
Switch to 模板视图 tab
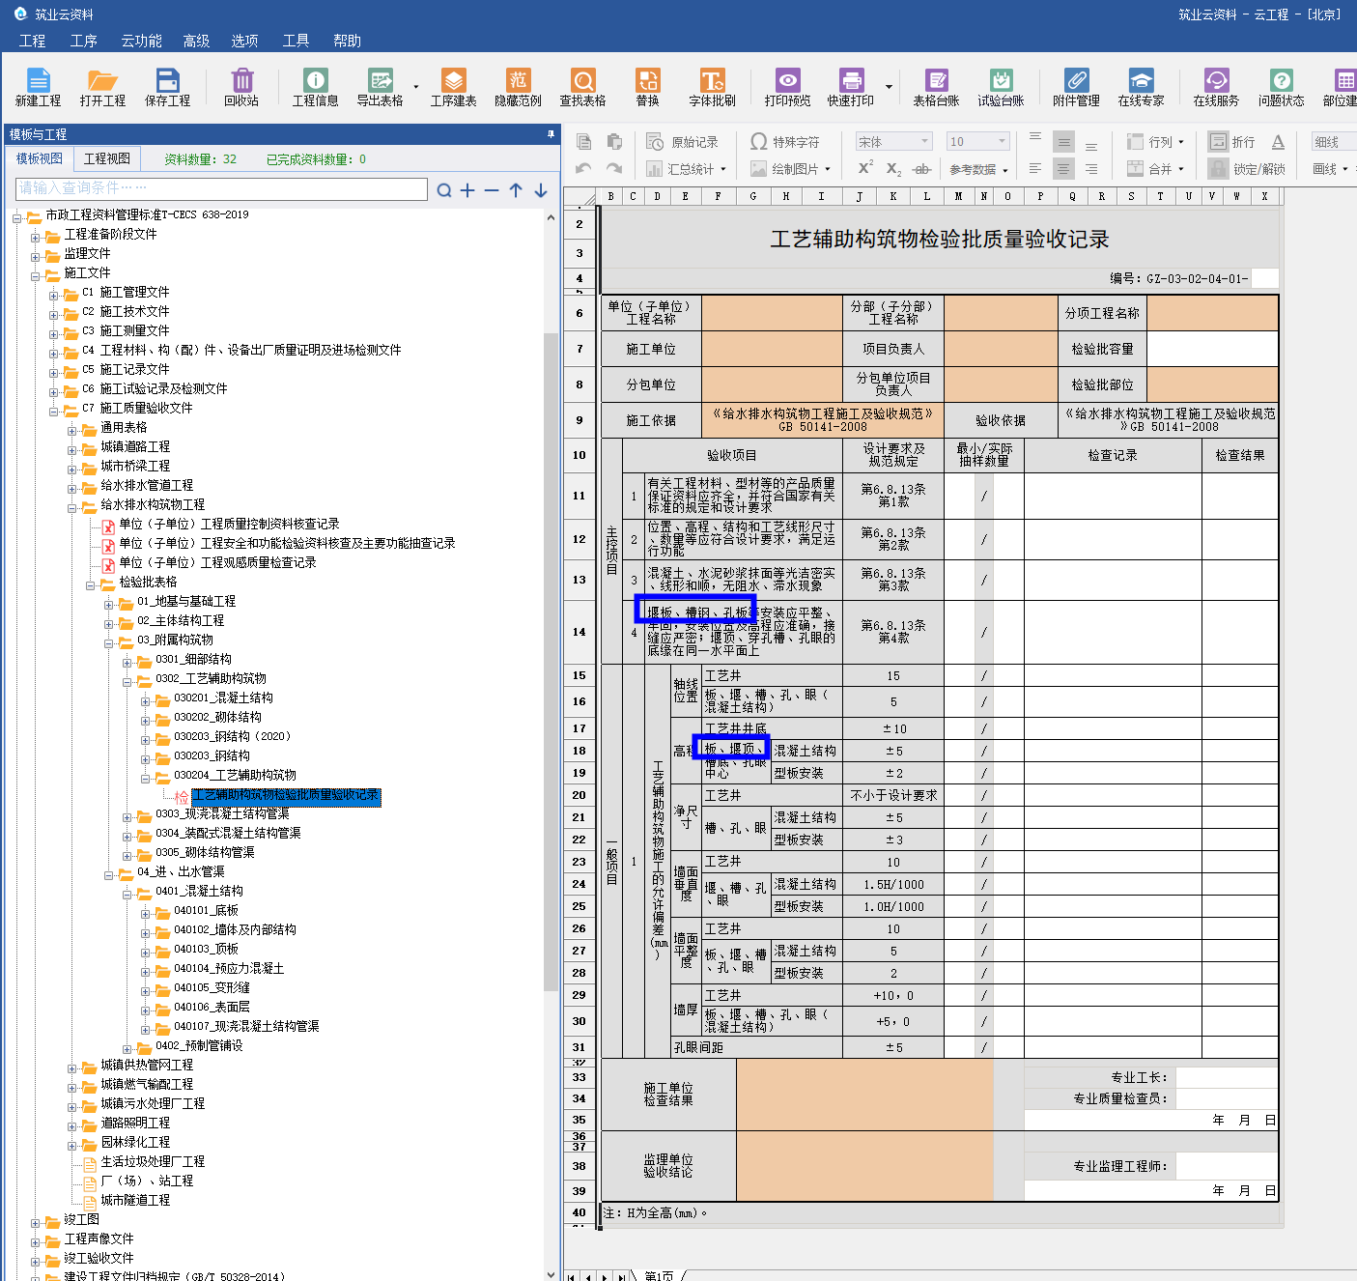coord(40,158)
